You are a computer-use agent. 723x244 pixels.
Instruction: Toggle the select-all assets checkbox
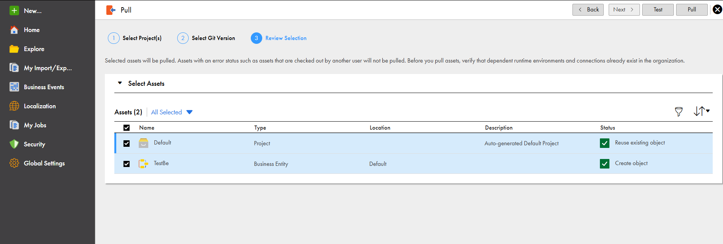coord(127,128)
